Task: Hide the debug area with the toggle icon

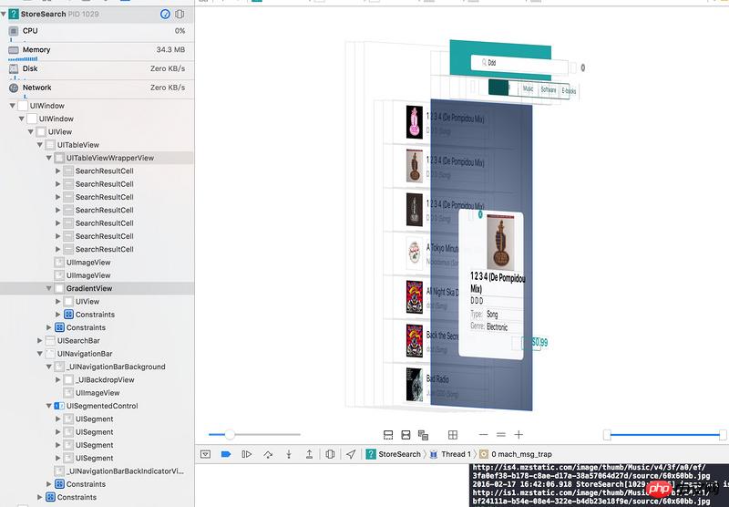Action: coord(206,454)
